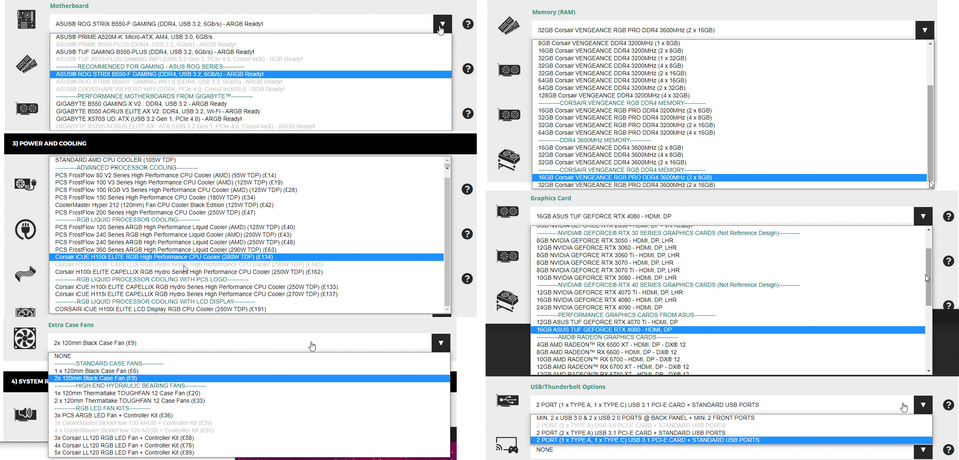Click the case fan icon next to Extra Case Fans
The width and height of the screenshot is (959, 460).
pos(24,339)
